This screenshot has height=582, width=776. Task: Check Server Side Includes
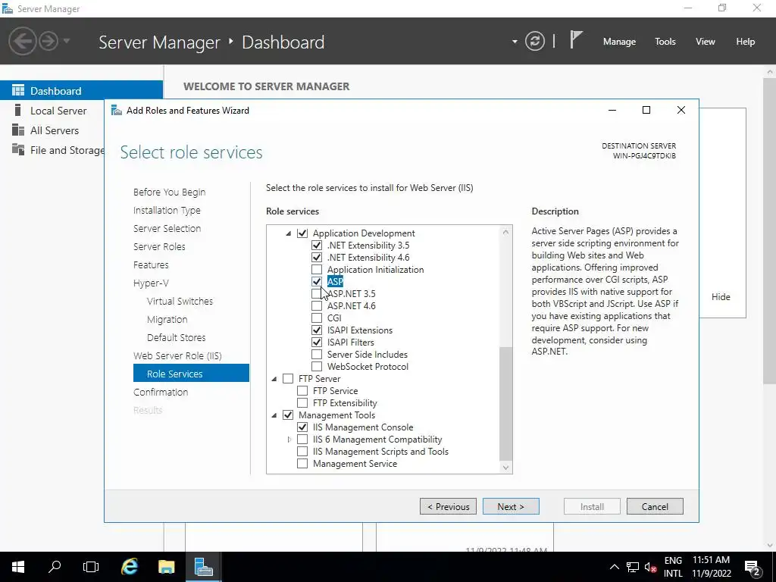(317, 355)
